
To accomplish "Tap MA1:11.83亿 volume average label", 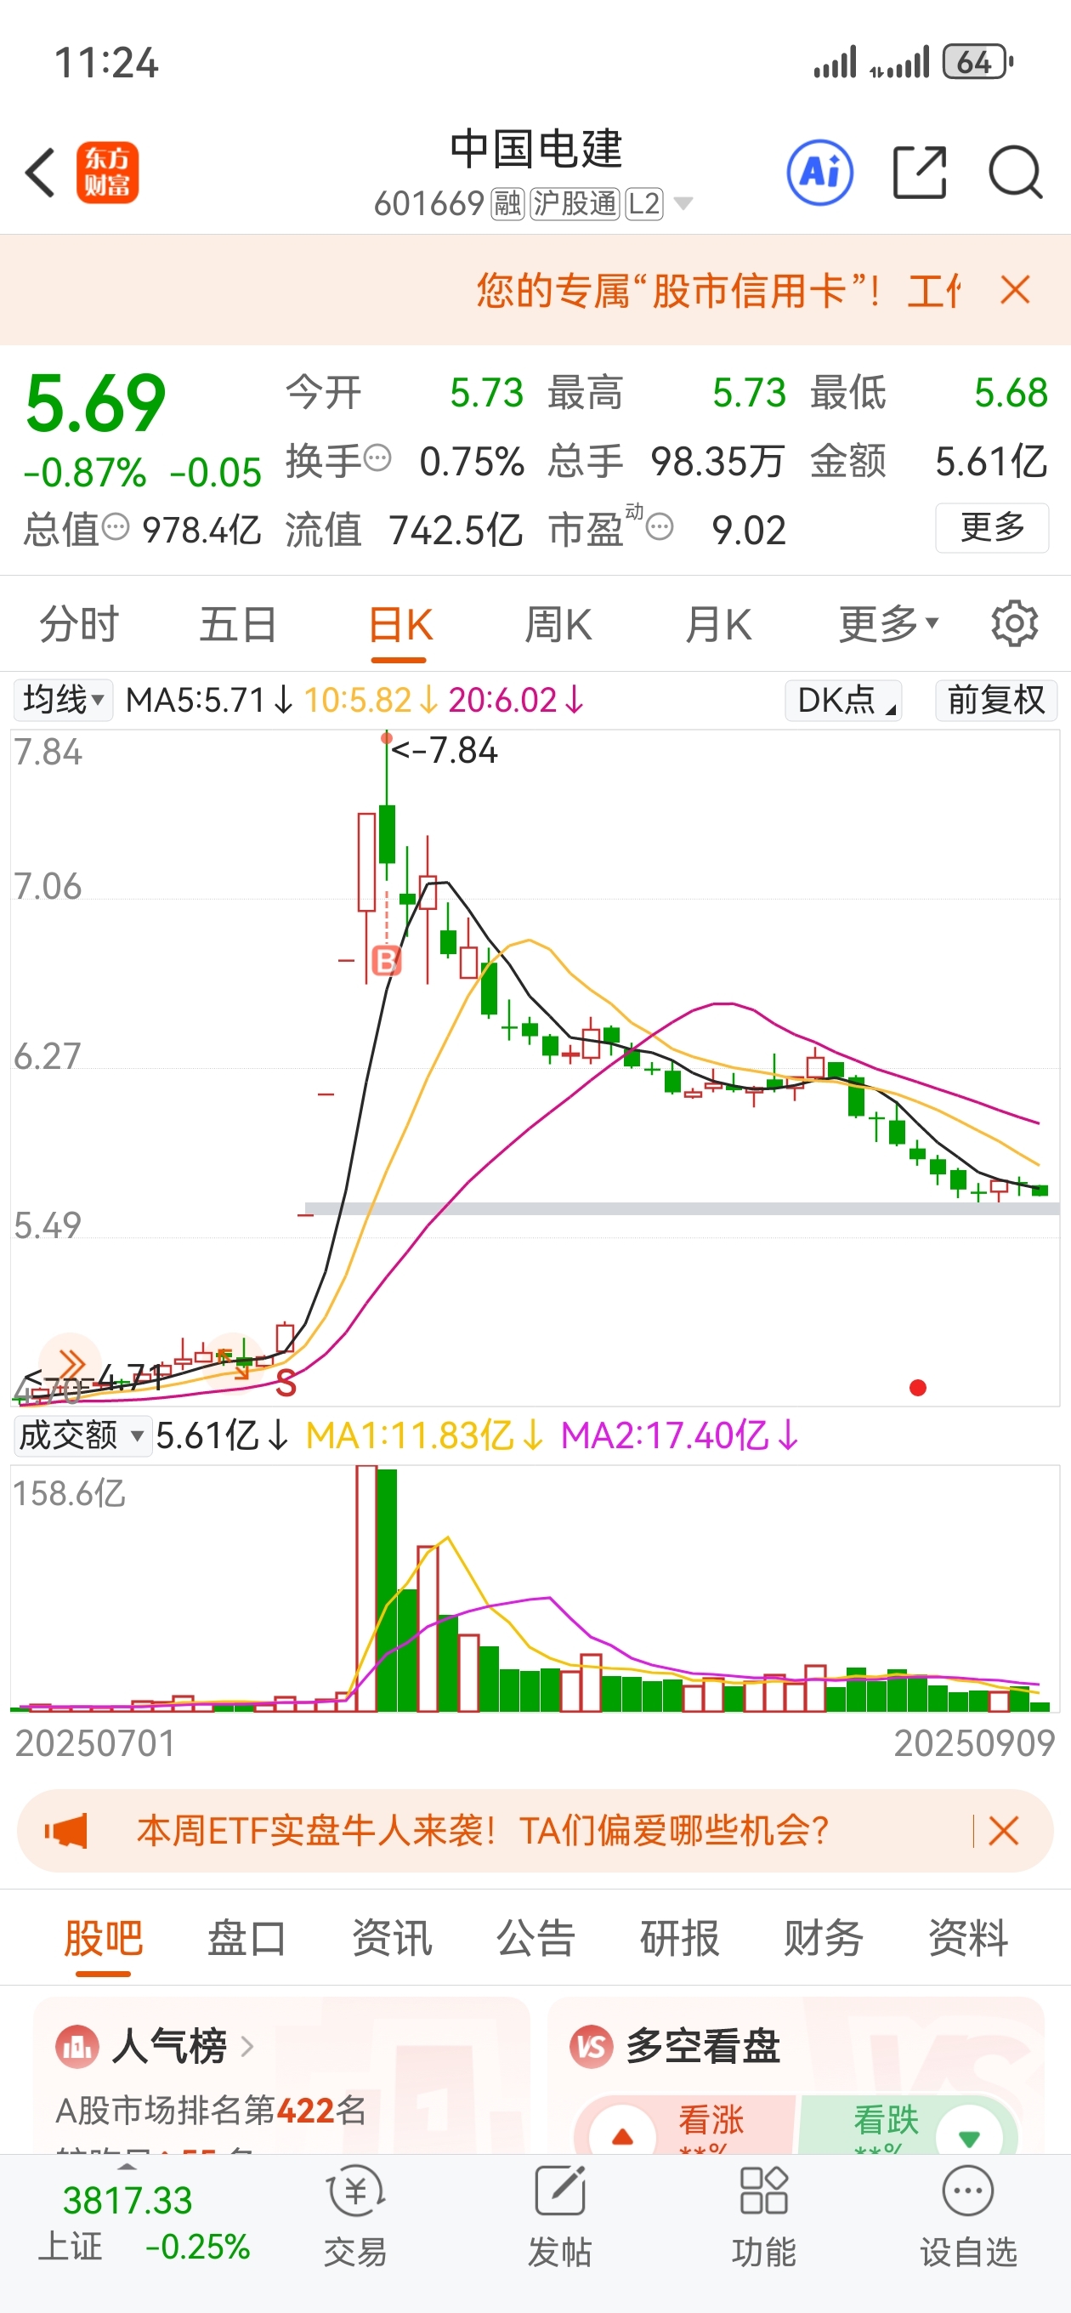I will pyautogui.click(x=425, y=1435).
